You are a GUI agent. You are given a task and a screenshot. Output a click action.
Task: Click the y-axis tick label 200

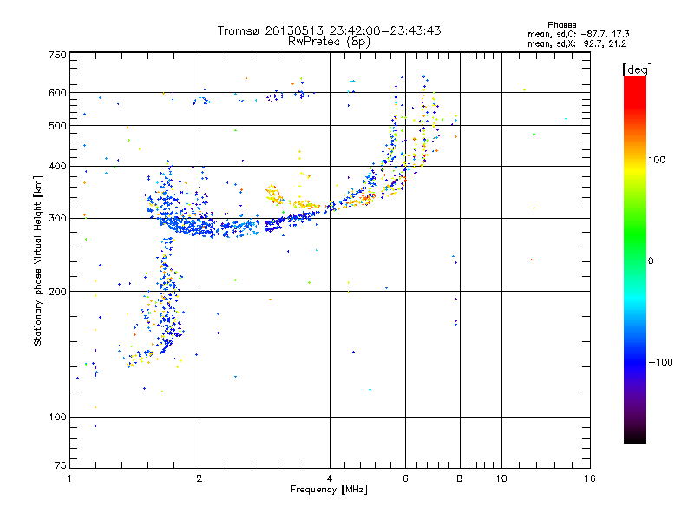click(57, 292)
